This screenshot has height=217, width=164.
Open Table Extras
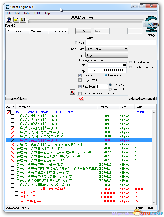pos(144,208)
